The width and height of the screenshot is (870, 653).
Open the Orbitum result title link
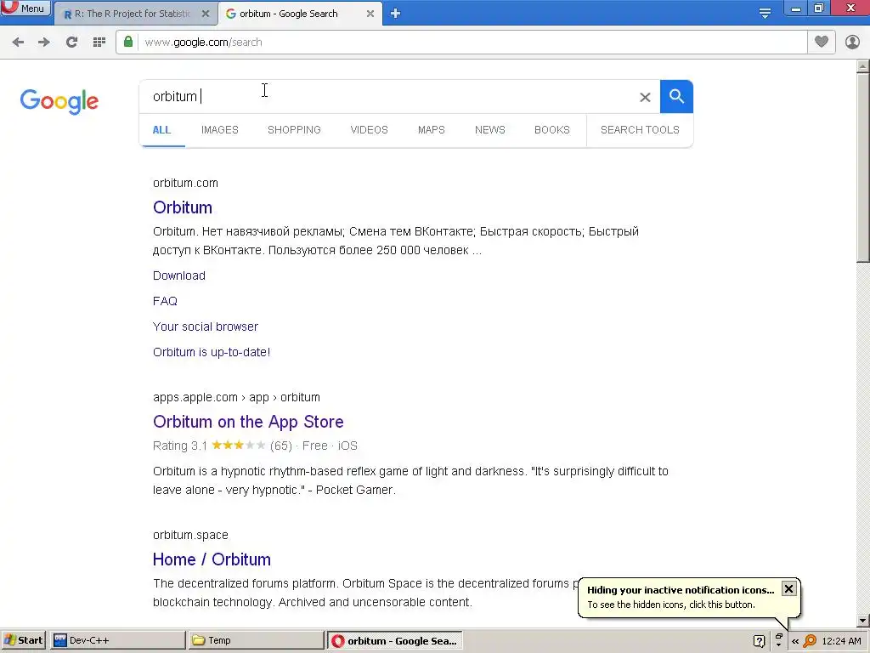tap(183, 207)
